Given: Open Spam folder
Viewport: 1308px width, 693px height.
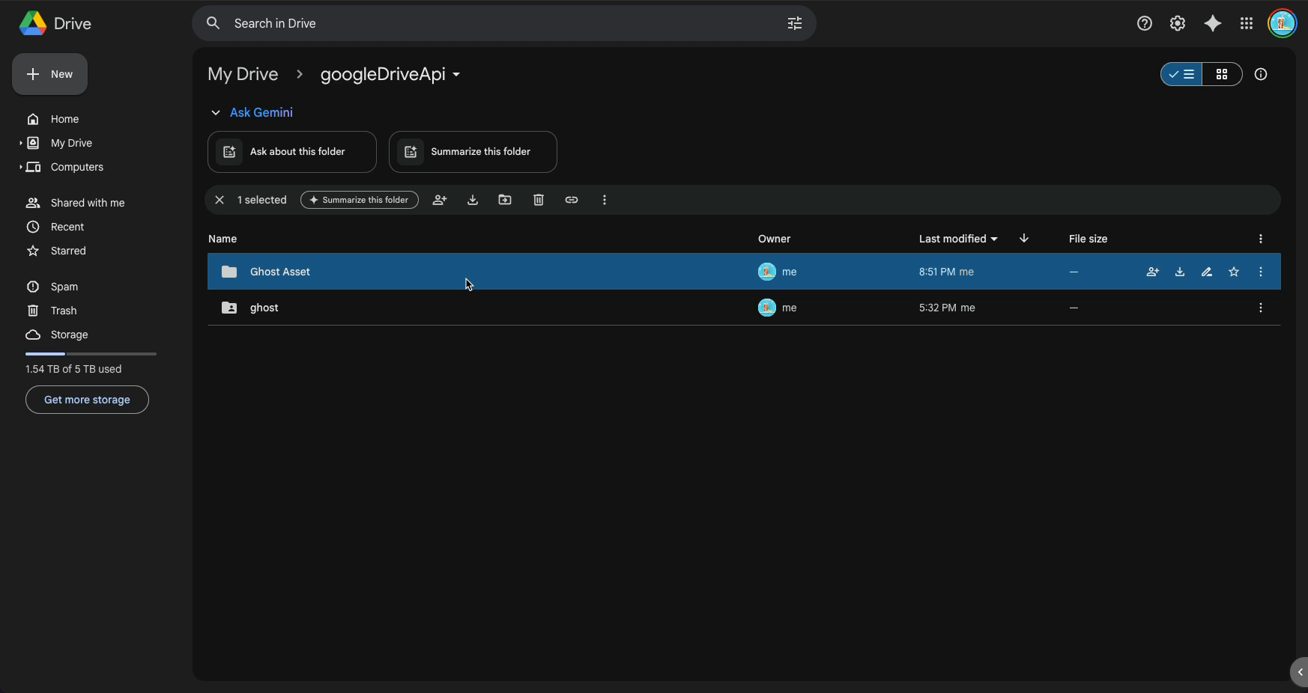Looking at the screenshot, I should 64,287.
